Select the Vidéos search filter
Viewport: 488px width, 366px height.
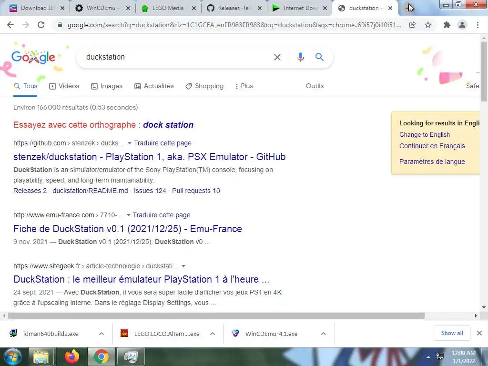[x=64, y=86]
